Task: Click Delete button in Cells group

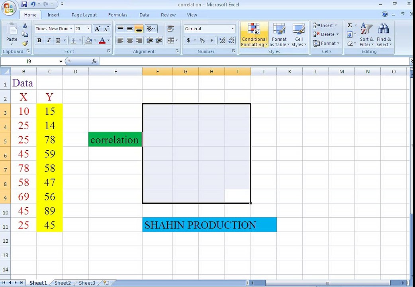Action: (326, 34)
